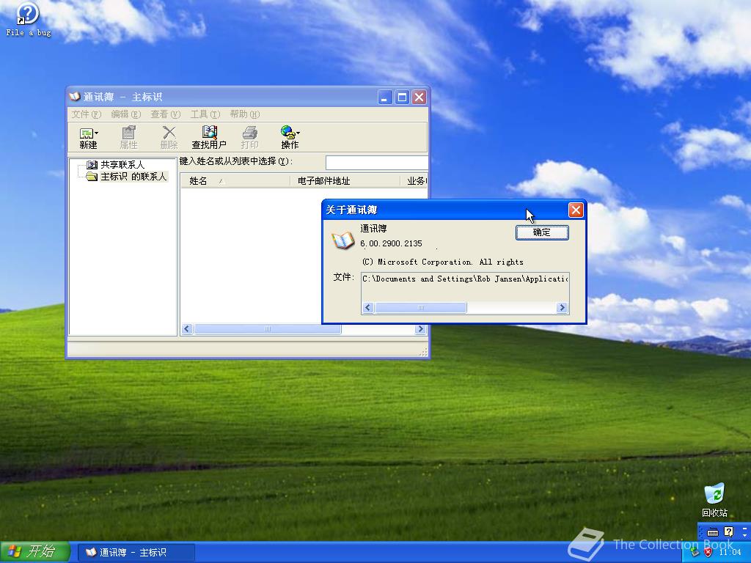Select the 回收站 Recycle Bin desktop icon
Image resolution: width=751 pixels, height=563 pixels.
[x=714, y=500]
